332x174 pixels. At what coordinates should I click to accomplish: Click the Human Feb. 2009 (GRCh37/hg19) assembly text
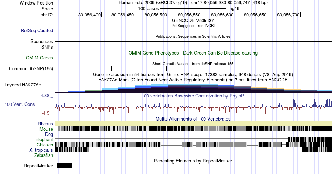point(153,3)
